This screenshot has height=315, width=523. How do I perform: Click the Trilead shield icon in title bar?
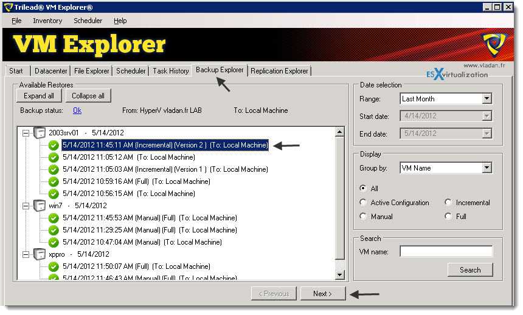click(8, 7)
